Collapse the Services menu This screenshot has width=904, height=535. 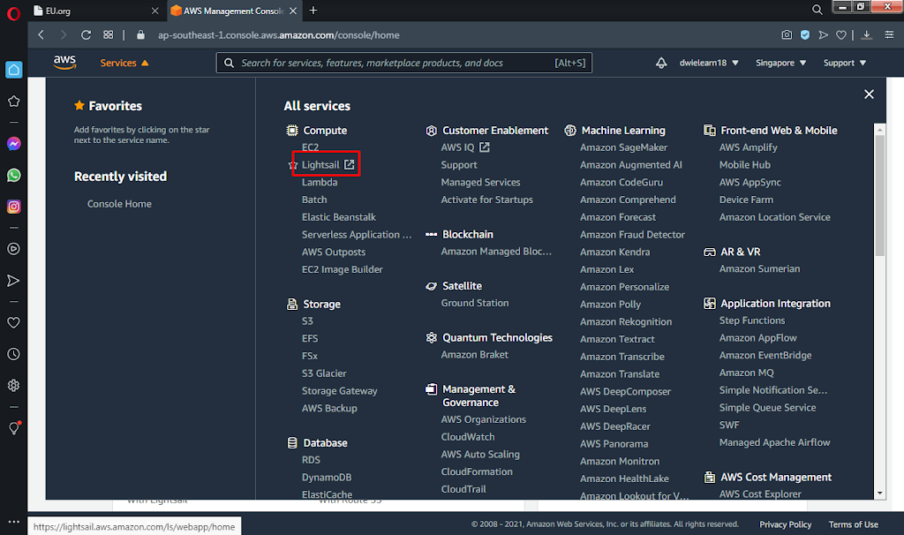(x=124, y=63)
